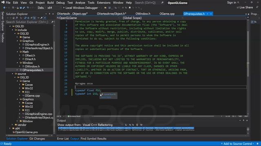This screenshot has height=146, width=261.
Task: Open the Build menu
Action: point(50,3)
